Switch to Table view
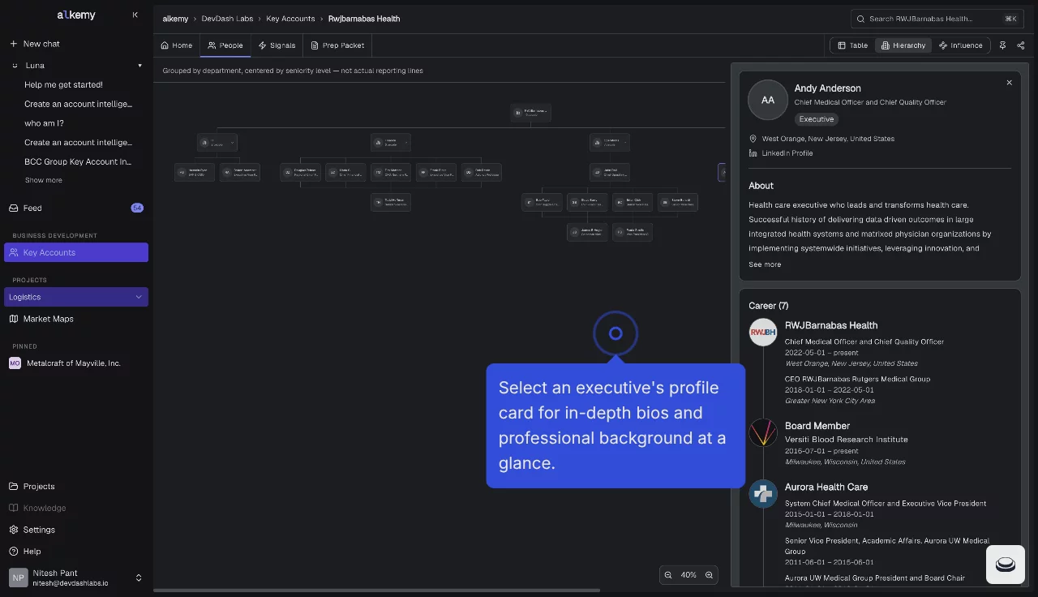Image resolution: width=1038 pixels, height=597 pixels. [852, 45]
